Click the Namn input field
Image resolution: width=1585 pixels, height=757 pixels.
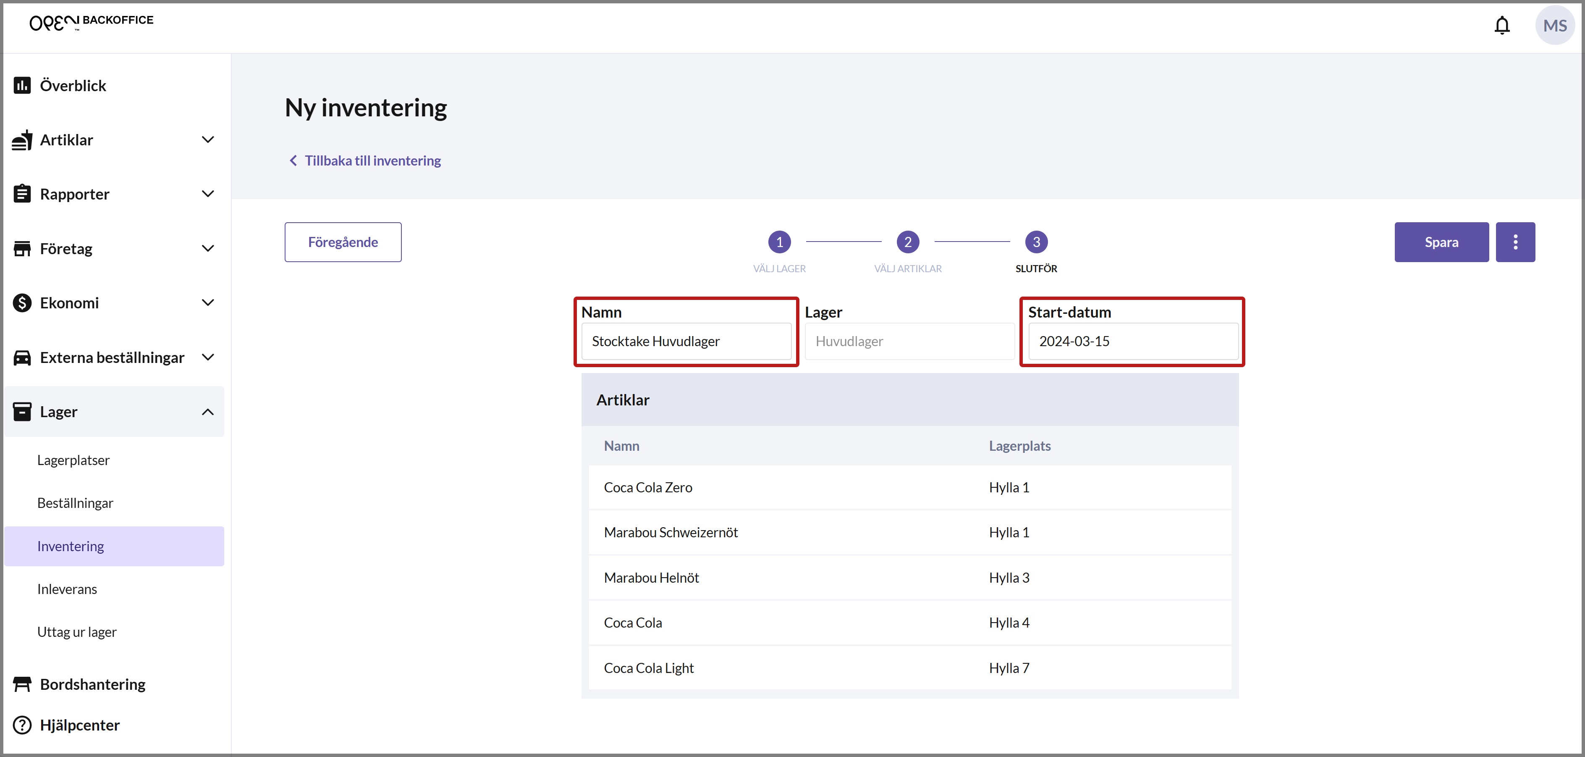(686, 342)
